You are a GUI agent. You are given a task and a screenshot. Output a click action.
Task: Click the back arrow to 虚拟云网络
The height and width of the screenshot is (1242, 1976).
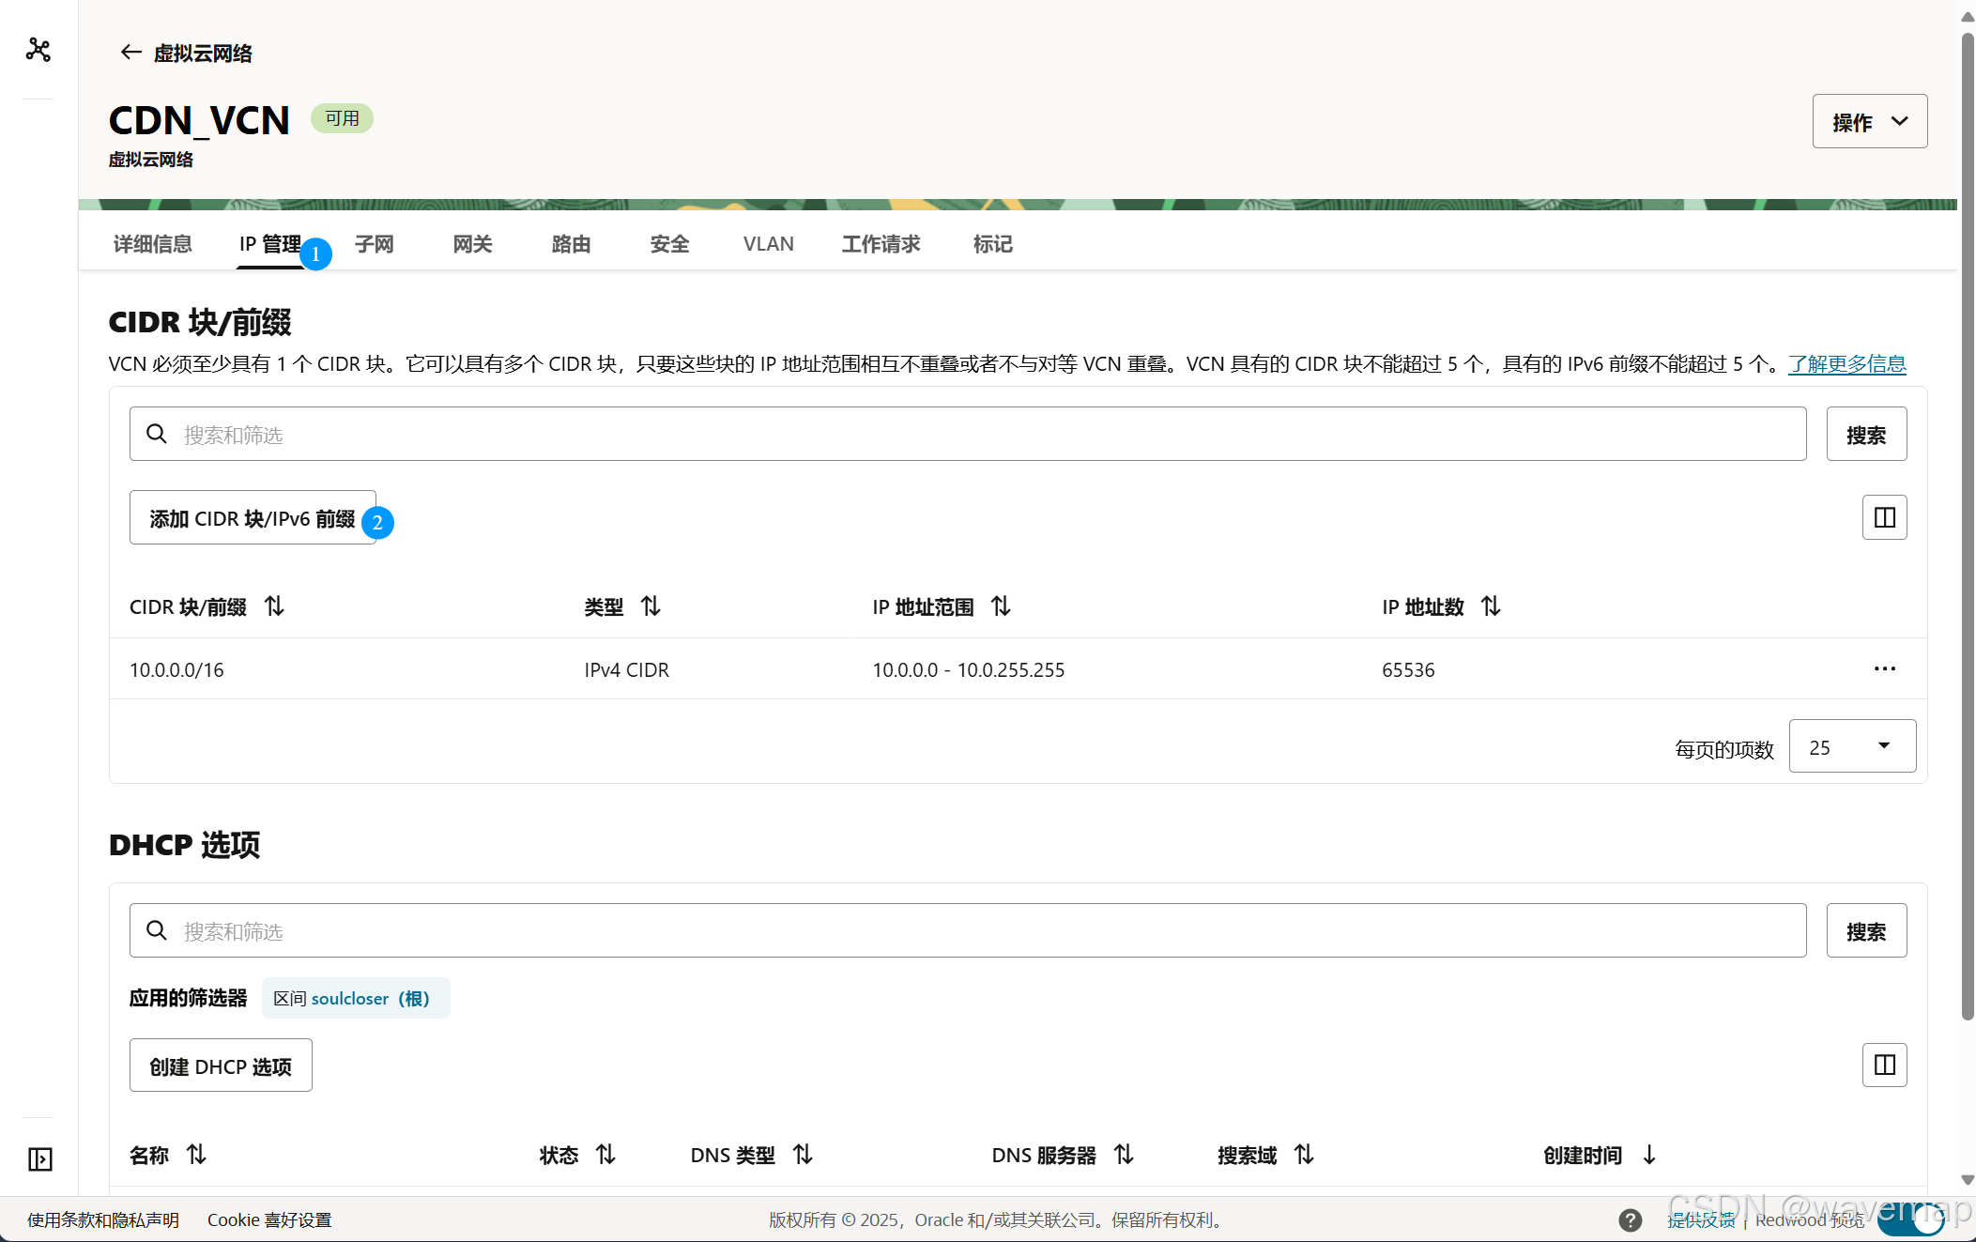(x=130, y=53)
